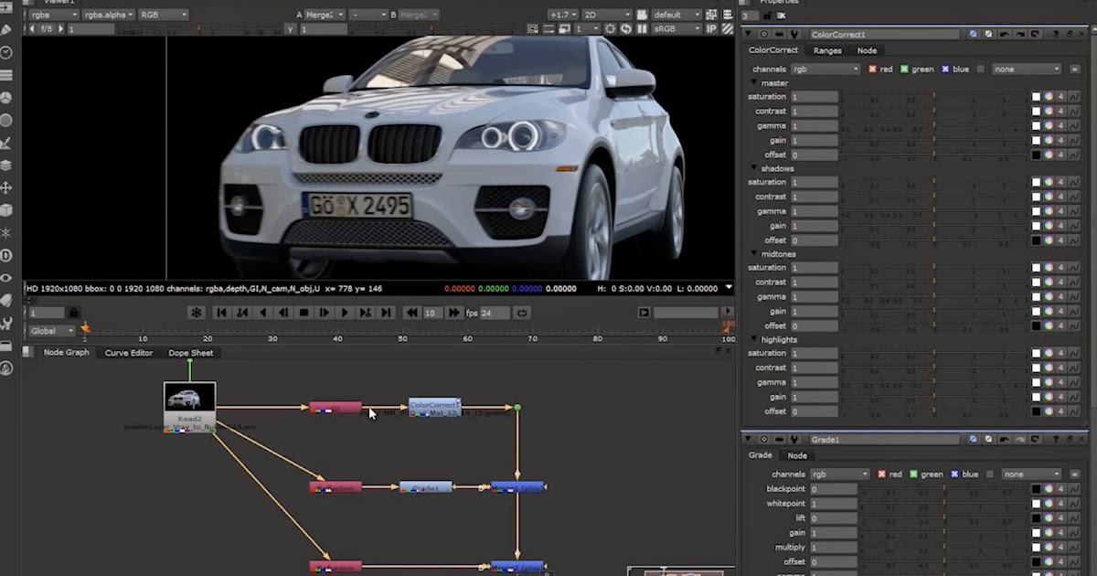Open the Node tab in ColorCorrect1
The height and width of the screenshot is (576, 1097).
click(x=866, y=50)
